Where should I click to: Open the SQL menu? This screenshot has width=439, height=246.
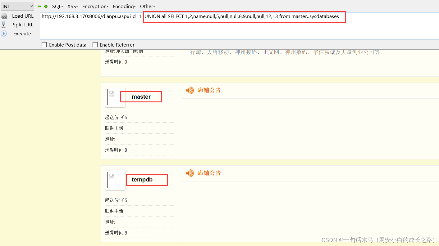pyautogui.click(x=57, y=6)
